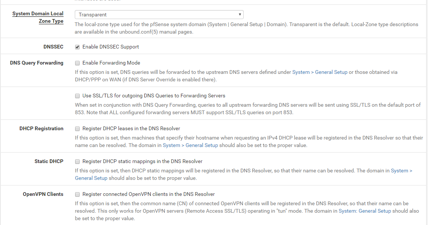
Task: Click the underlined System Domain Local Zone Type label
Action: 38,17
